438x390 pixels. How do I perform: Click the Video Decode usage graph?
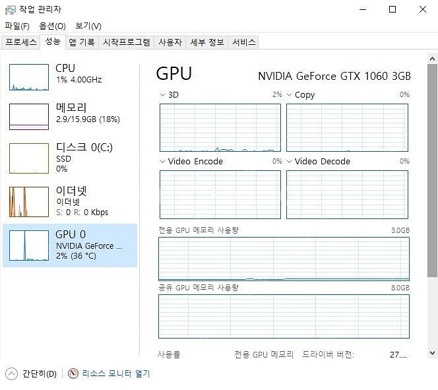click(347, 195)
